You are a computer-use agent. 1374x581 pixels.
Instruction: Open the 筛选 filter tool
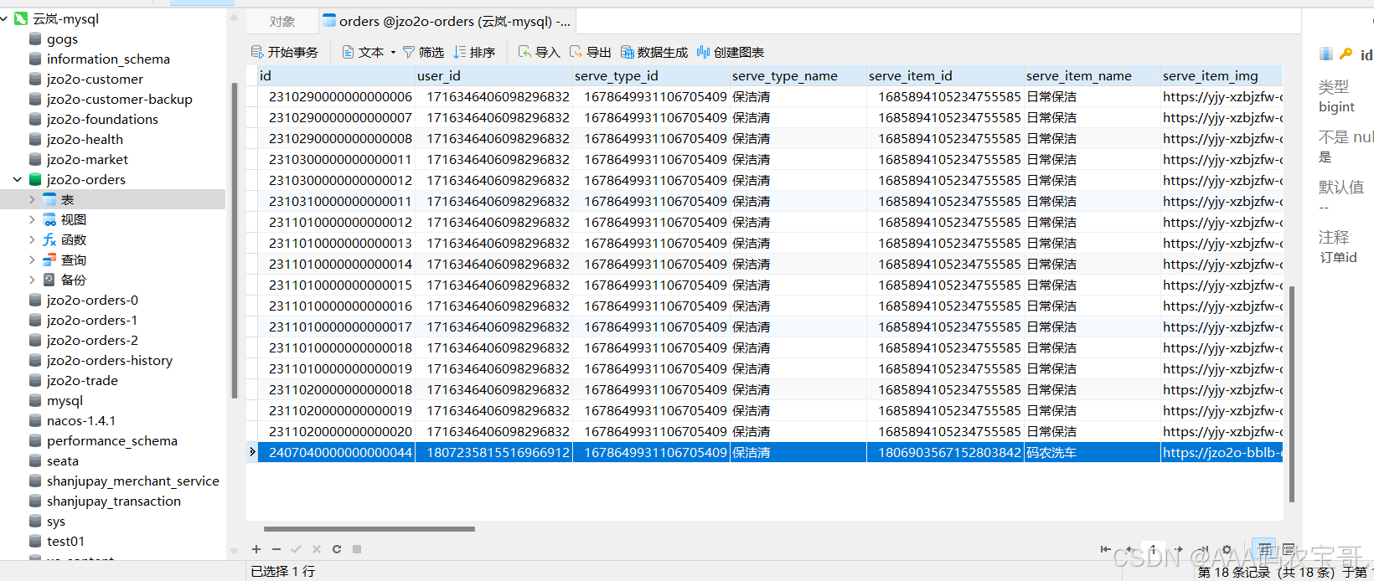point(423,52)
